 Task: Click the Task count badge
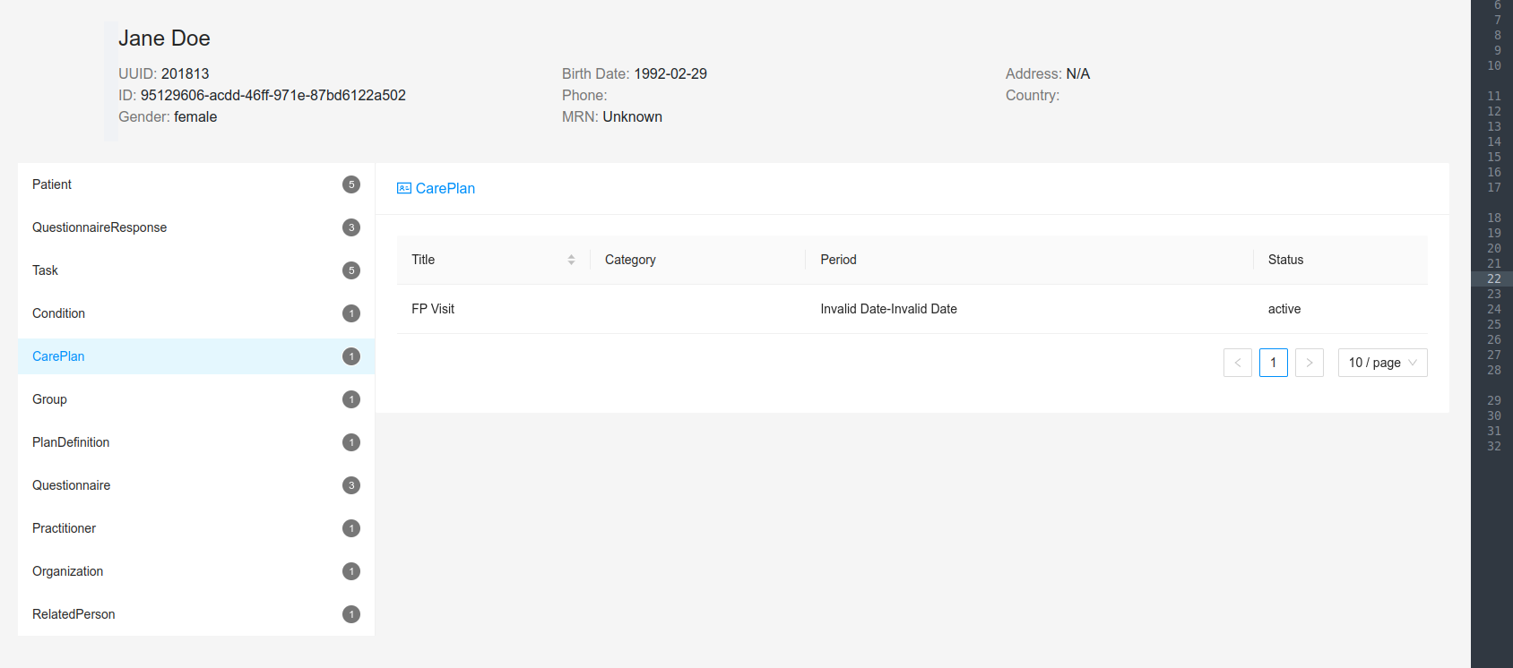point(351,270)
